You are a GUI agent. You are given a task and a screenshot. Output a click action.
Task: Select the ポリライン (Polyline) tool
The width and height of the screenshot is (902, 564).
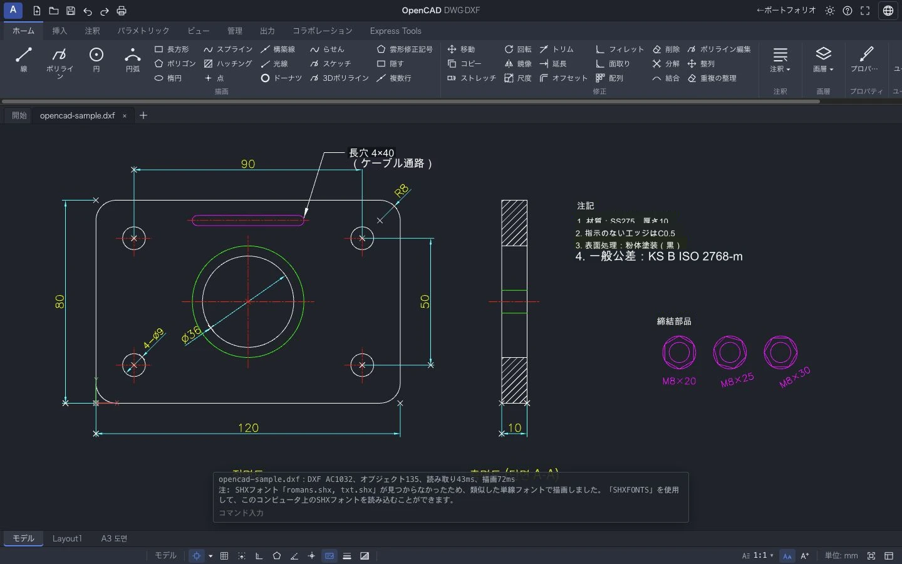60,63
